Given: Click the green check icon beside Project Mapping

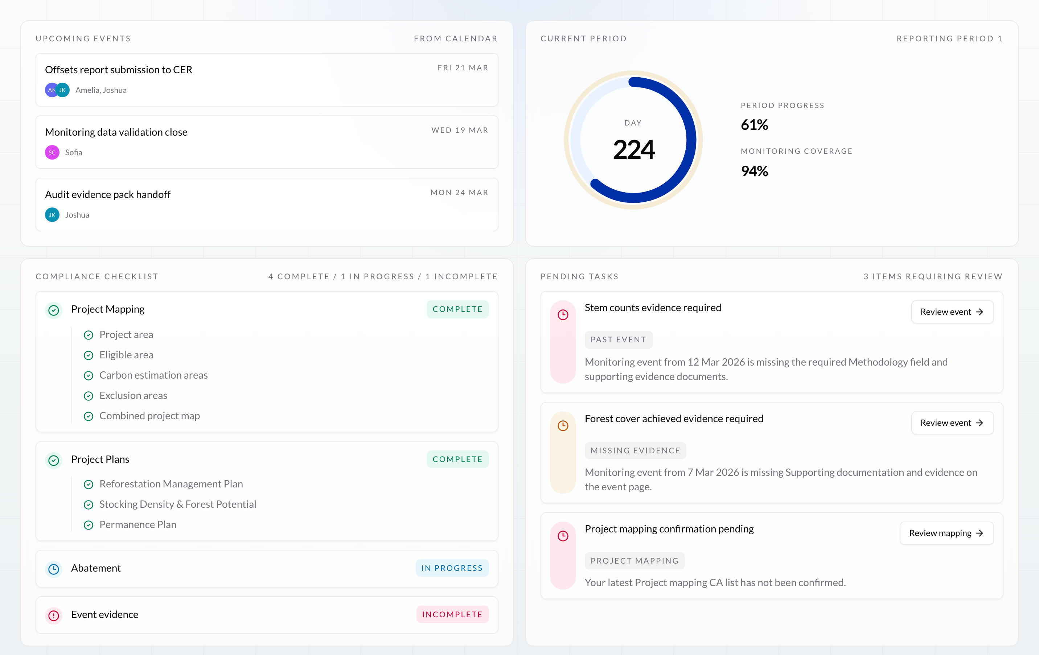Looking at the screenshot, I should pos(54,310).
